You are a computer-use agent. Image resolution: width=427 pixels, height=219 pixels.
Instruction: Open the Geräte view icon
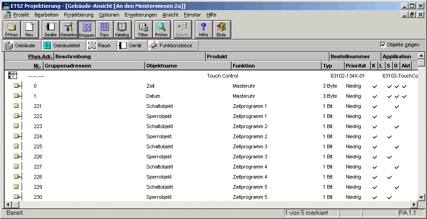click(x=51, y=29)
